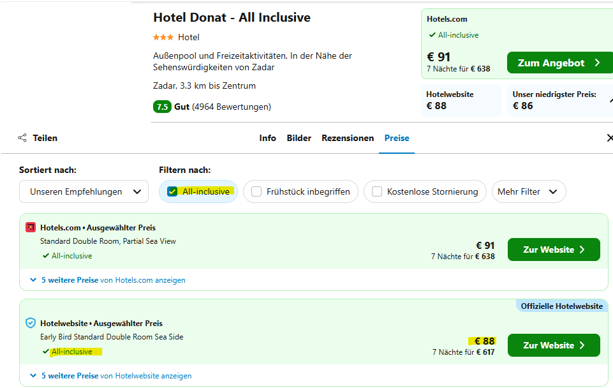Viewport: 613px width, 388px height.
Task: Open the Unseren Empfehlungen sort dropdown
Action: 84,191
